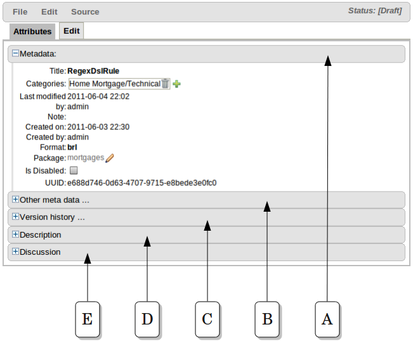Click the Home Mortgage/Technical category field

114,84
